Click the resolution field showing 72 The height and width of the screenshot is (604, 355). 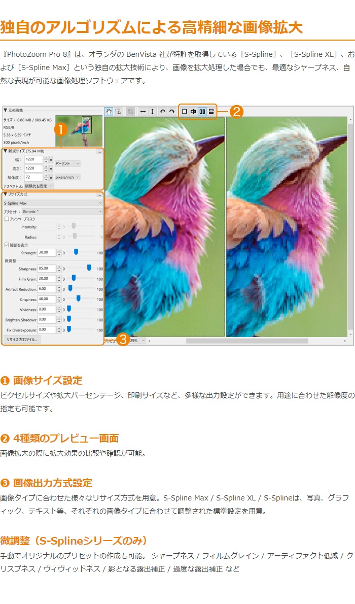click(33, 178)
